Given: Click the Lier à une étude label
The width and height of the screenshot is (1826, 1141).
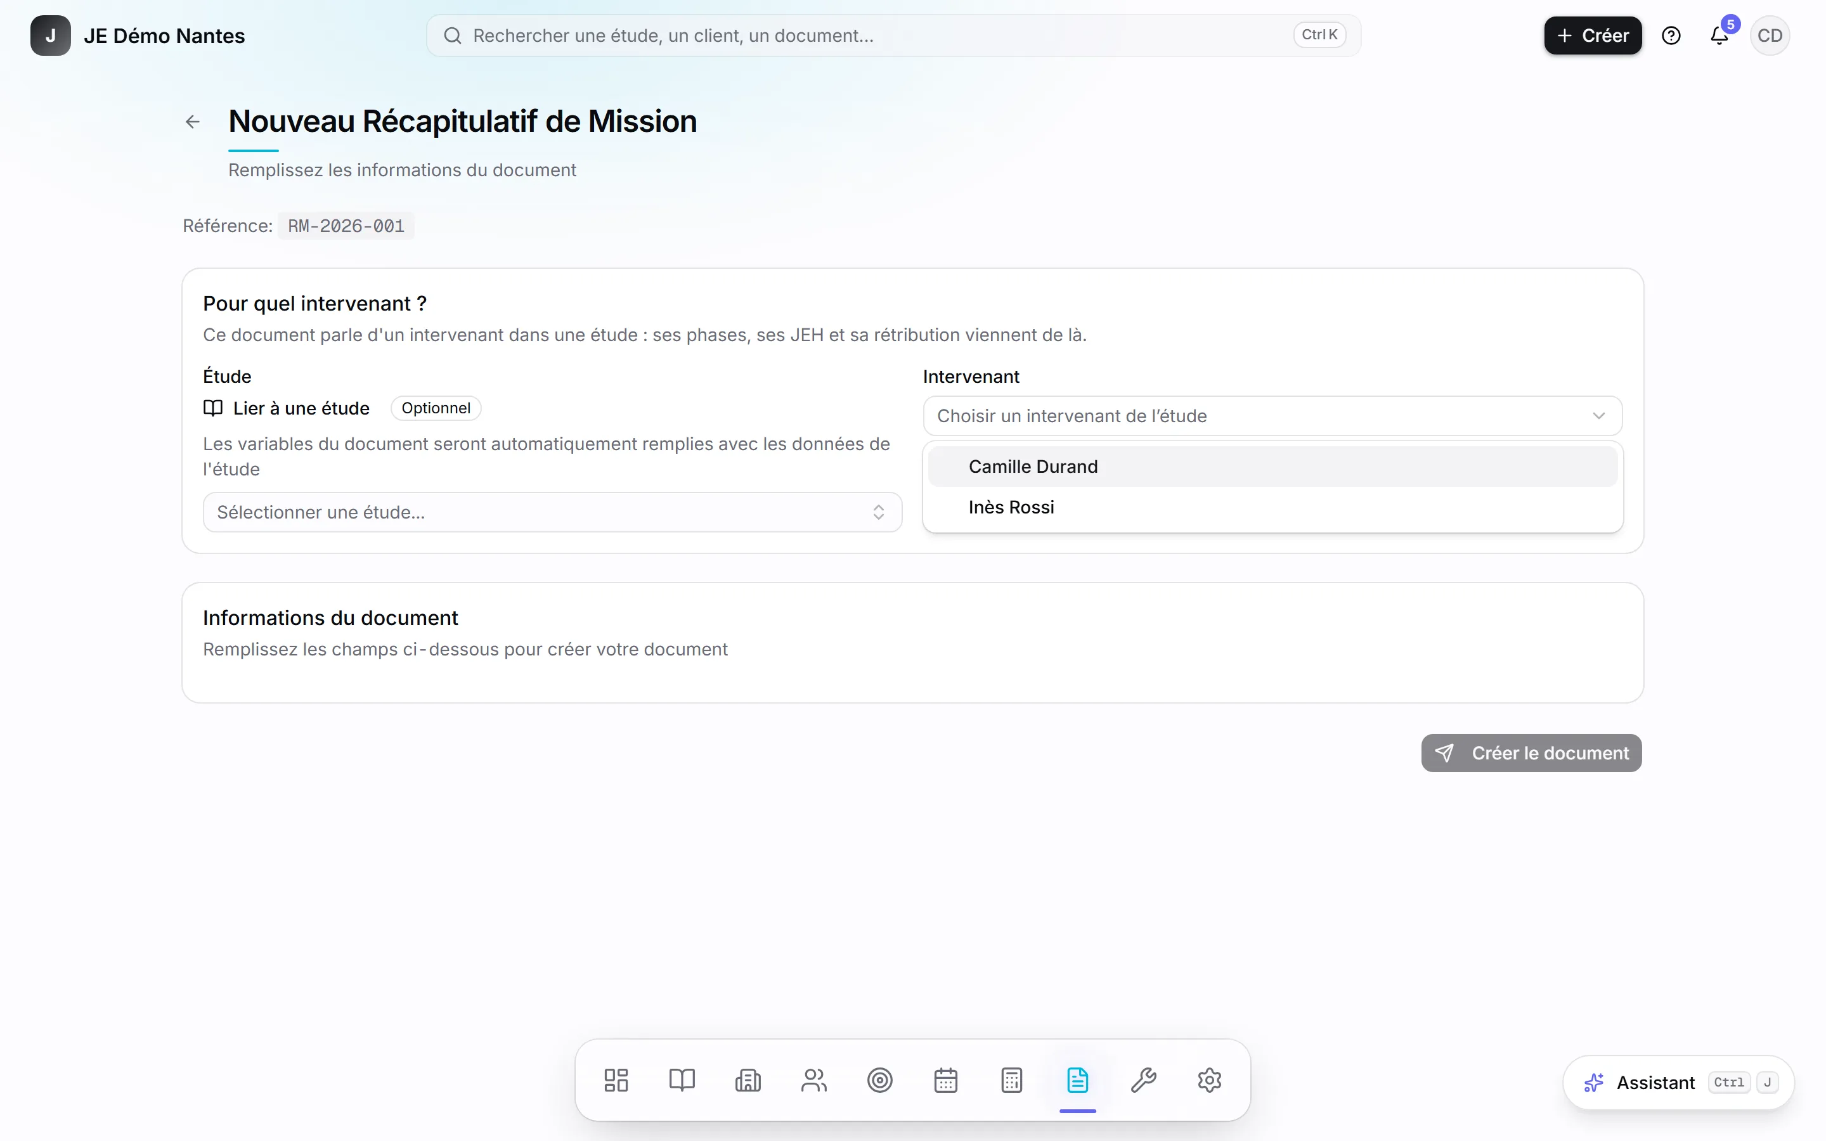Looking at the screenshot, I should point(301,408).
